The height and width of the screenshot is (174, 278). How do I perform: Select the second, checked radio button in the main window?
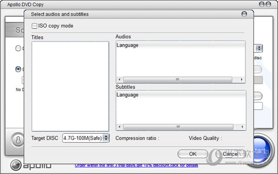pos(18,69)
